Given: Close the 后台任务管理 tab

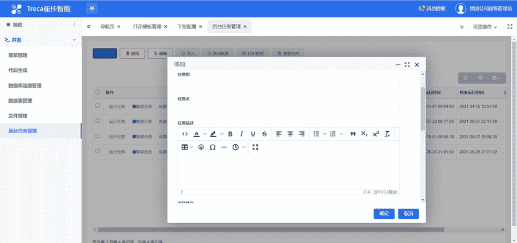Looking at the screenshot, I should (x=245, y=26).
